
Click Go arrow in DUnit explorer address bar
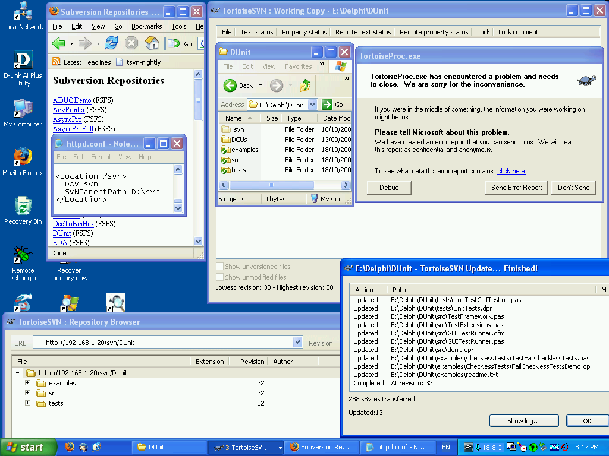327,104
